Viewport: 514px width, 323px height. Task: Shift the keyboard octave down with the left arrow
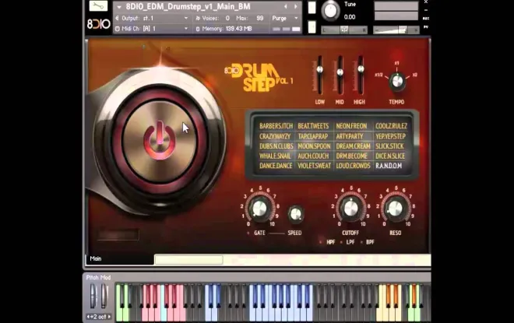pyautogui.click(x=88, y=317)
